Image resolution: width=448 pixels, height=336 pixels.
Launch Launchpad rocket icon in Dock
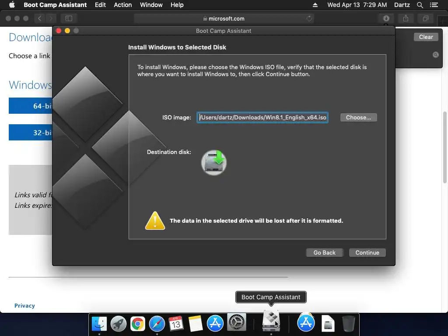pos(119,324)
